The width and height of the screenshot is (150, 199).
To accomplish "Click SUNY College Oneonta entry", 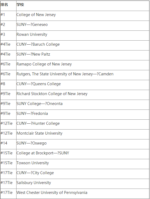I will click(x=40, y=104).
